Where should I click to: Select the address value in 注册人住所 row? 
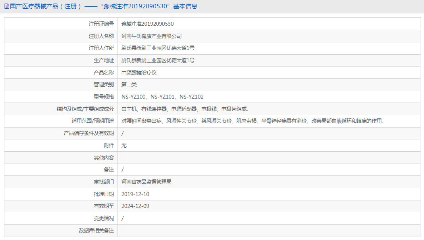tap(158, 48)
